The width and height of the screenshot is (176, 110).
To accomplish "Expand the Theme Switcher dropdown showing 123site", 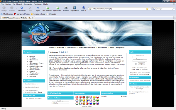I will (x=60, y=103).
